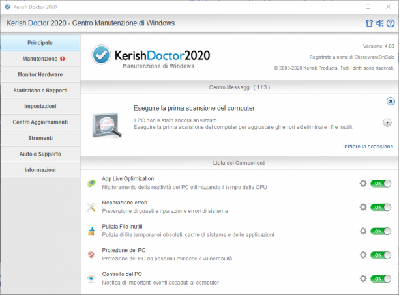399x295 pixels.
Task: Click the red alert badge next to Manutenzione
Action: [x=63, y=59]
